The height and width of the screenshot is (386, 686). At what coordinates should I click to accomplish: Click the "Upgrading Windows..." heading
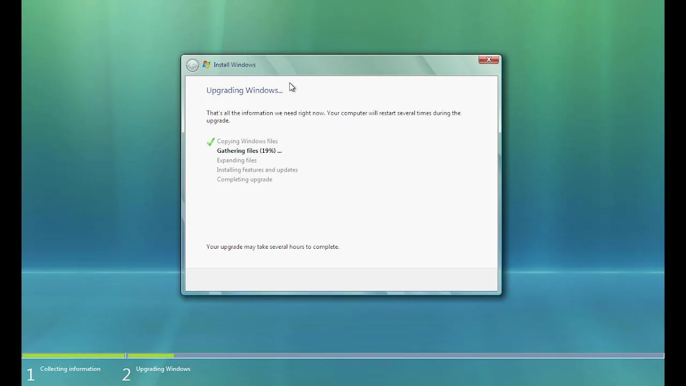244,90
